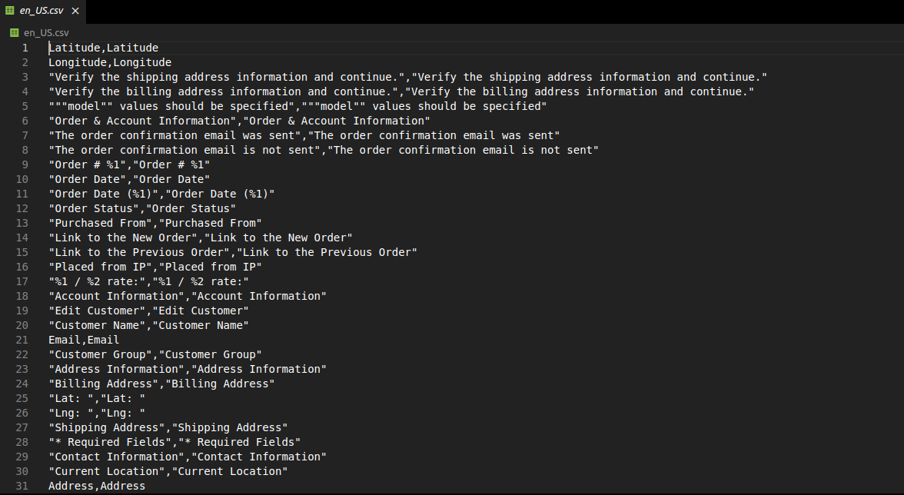Click the 'Email,Email' line

pyautogui.click(x=84, y=340)
